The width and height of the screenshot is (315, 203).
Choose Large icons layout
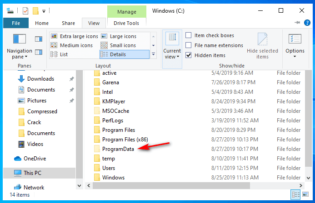click(119, 36)
